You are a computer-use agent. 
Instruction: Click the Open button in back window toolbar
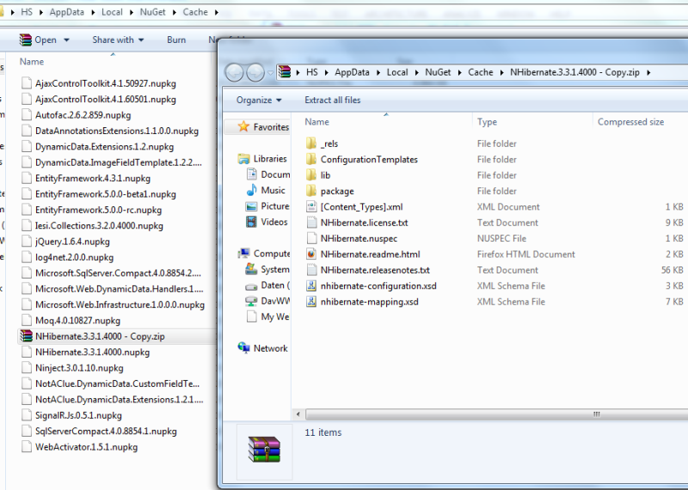click(38, 40)
